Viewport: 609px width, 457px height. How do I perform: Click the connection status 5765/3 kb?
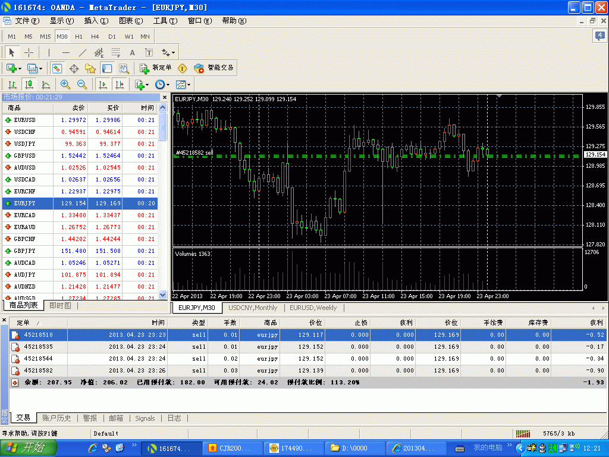click(545, 433)
